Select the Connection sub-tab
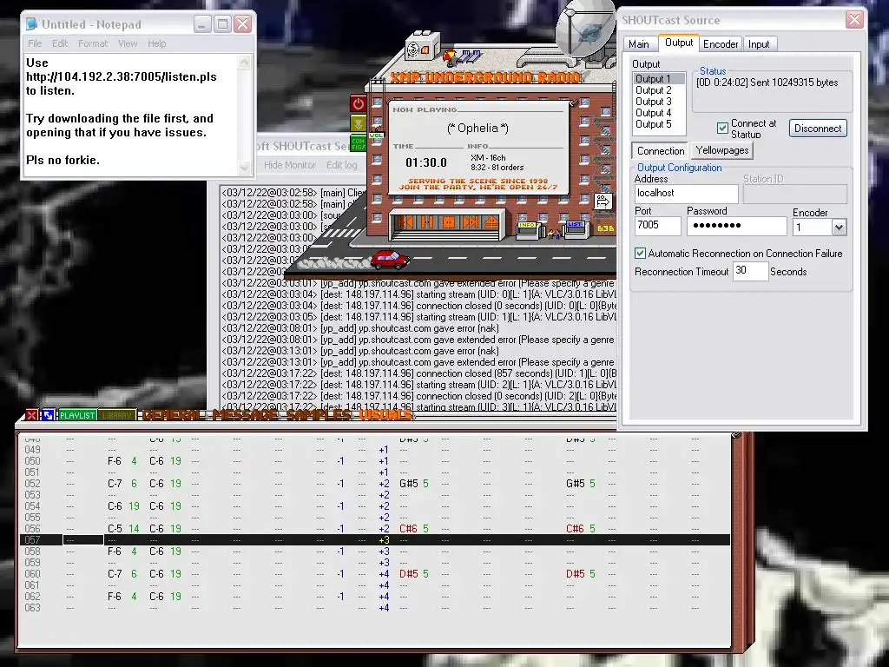Screen dimensions: 889x667 (x=660, y=151)
